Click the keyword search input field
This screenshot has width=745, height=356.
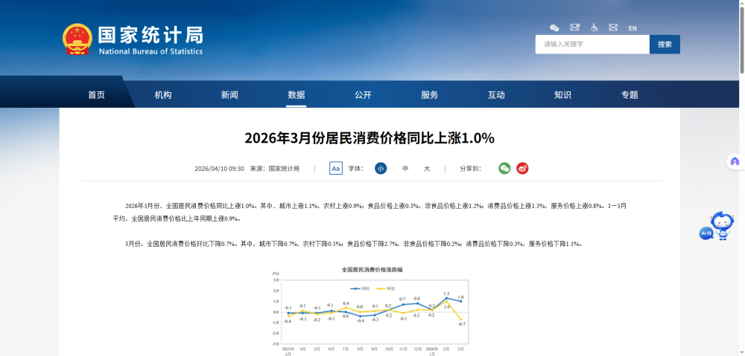[592, 45]
